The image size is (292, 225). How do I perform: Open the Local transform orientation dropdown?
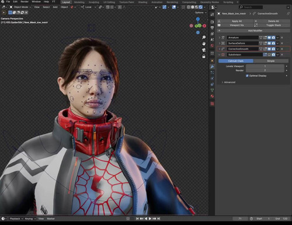coord(89,7)
